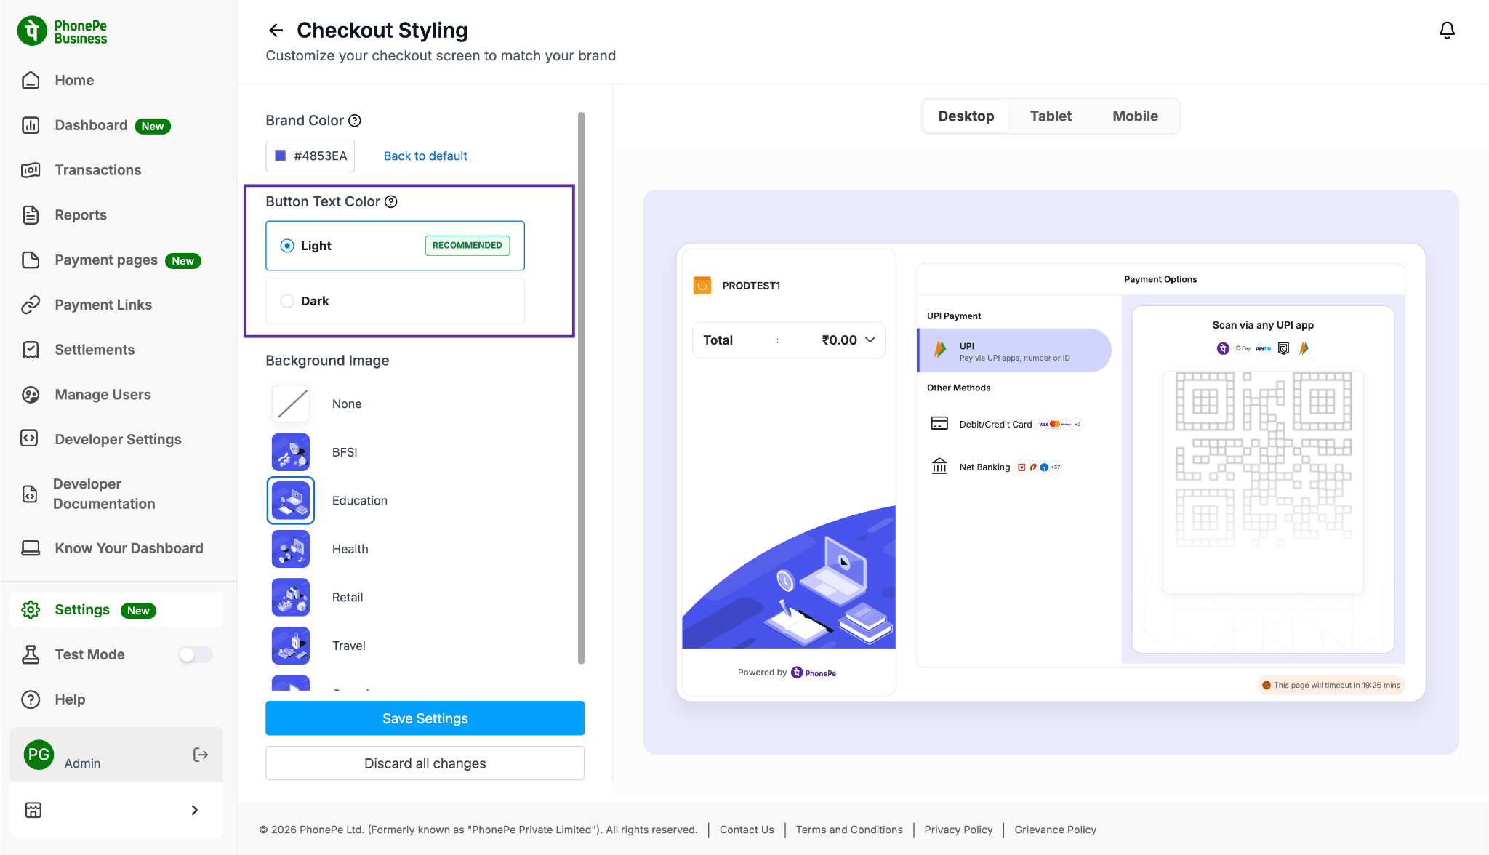The width and height of the screenshot is (1489, 855).
Task: Open Home from the sidebar
Action: (74, 80)
